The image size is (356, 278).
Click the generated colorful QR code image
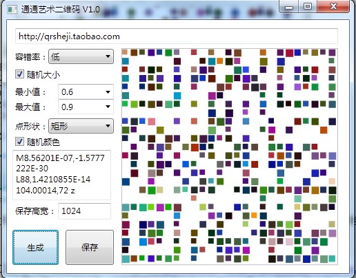pyautogui.click(x=230, y=156)
